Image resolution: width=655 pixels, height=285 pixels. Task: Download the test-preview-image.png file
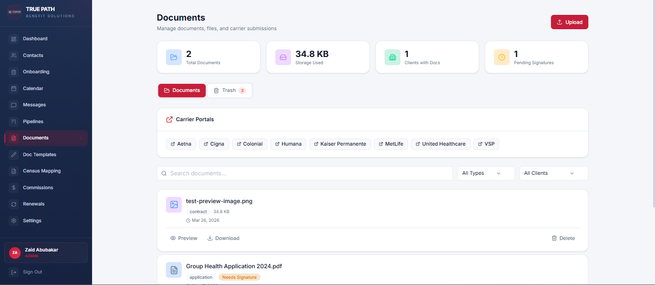click(223, 238)
